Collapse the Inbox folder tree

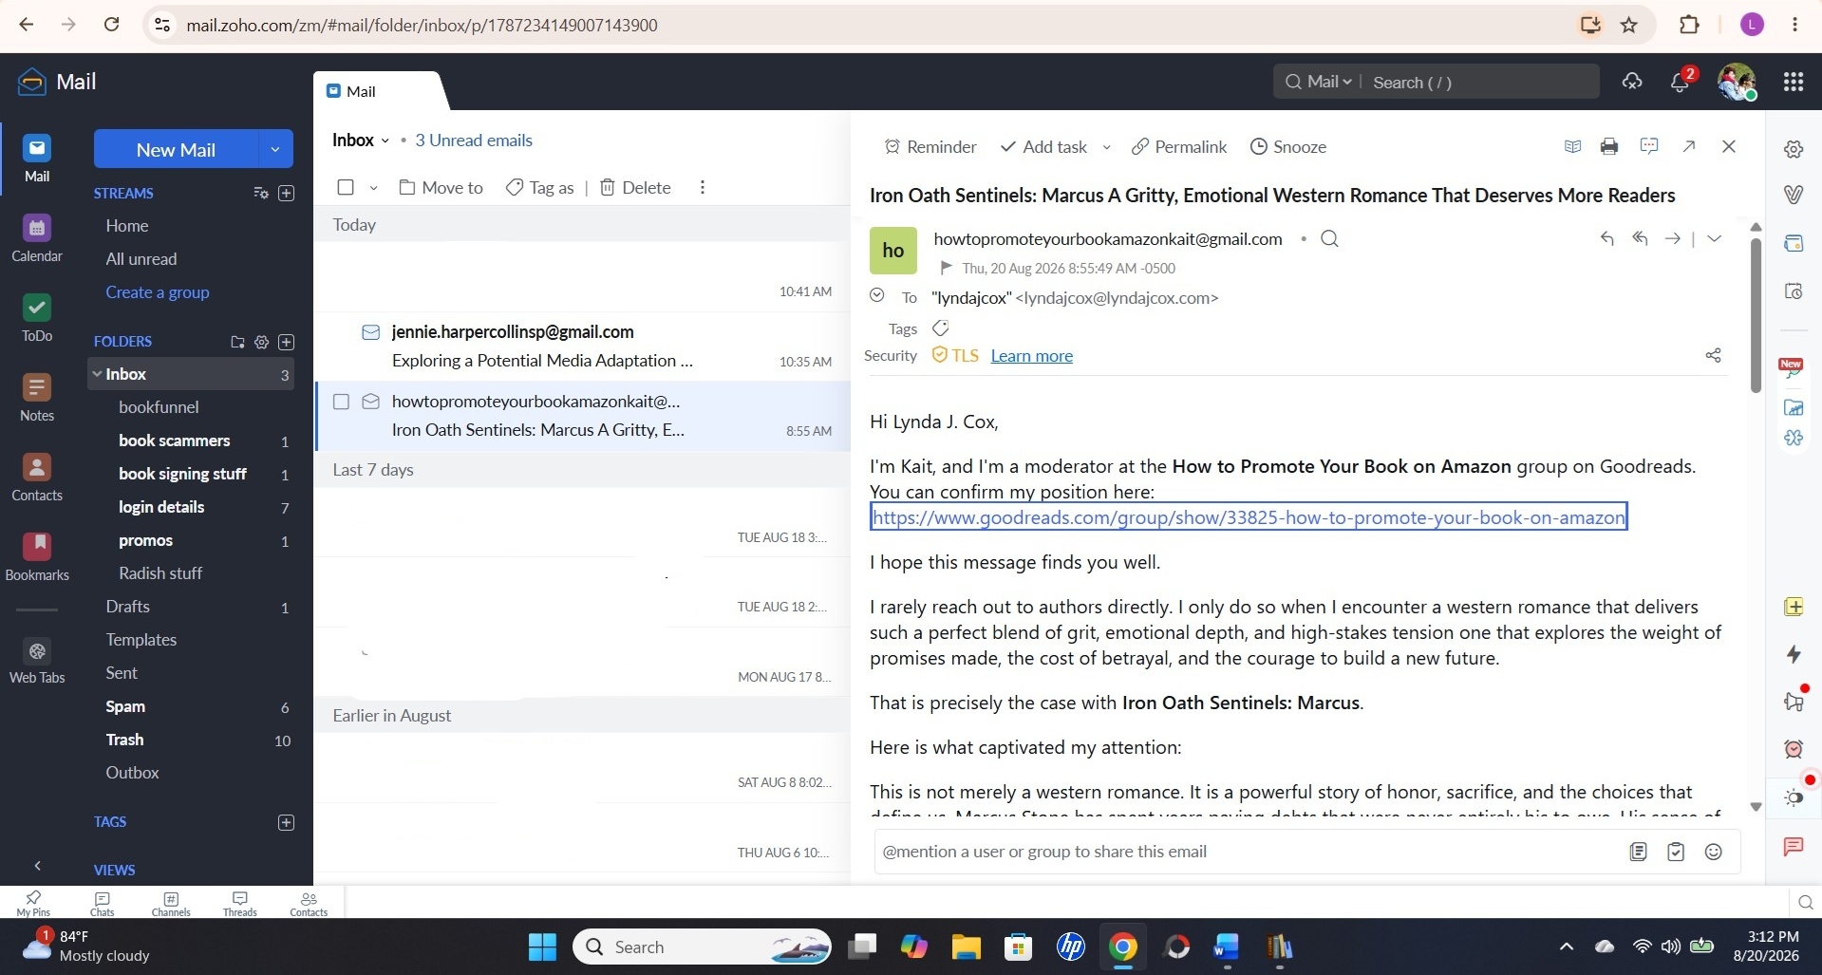click(x=97, y=374)
